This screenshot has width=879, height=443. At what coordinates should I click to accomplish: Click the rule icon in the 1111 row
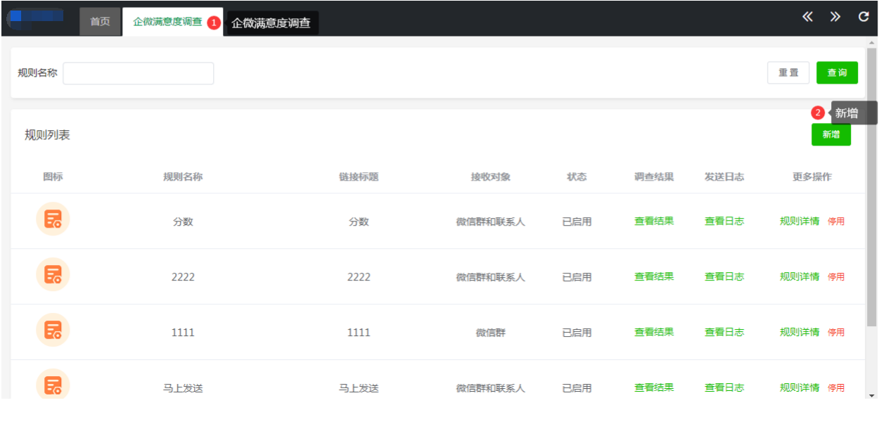click(53, 330)
